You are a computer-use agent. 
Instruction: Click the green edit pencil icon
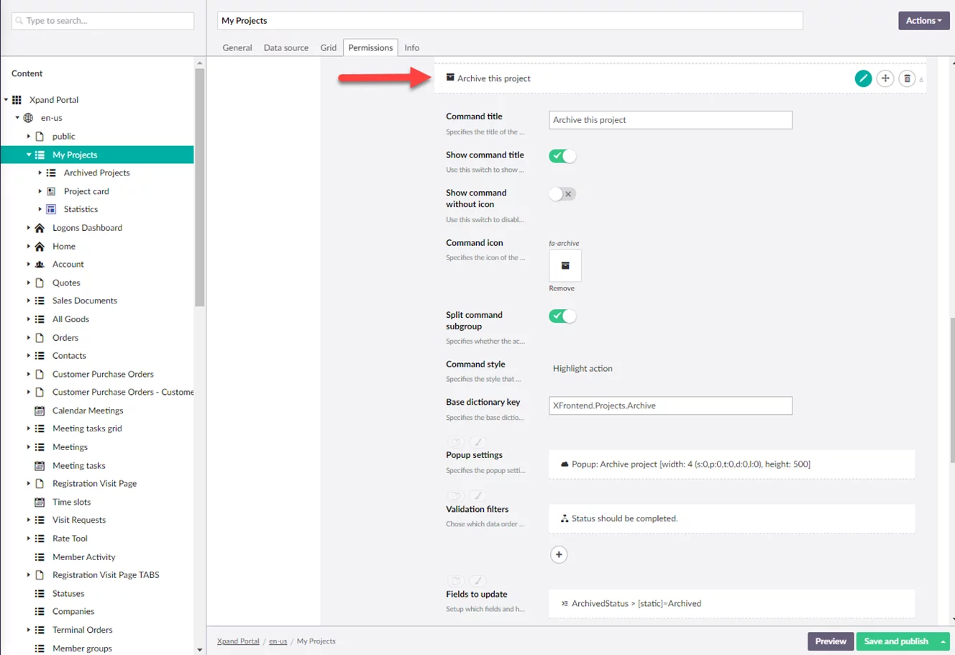(x=863, y=78)
